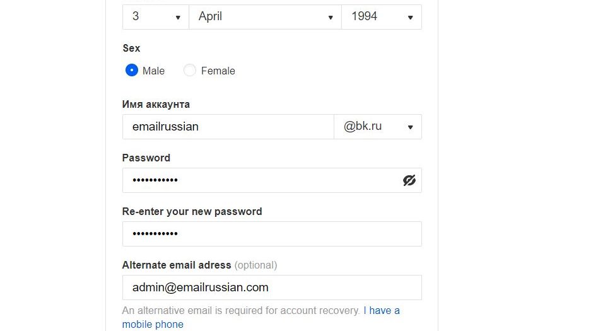Click the arrow icon beside 1994
The width and height of the screenshot is (615, 331).
[x=410, y=17]
